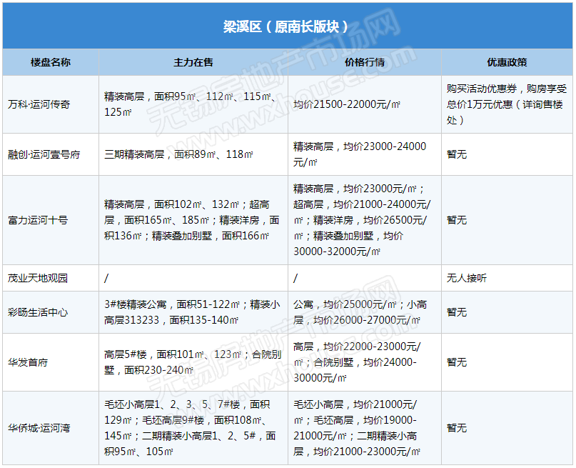Image resolution: width=576 pixels, height=468 pixels.
Task: Click the 均价21500-22000元/㎡ price cell
Action: pyautogui.click(x=347, y=104)
